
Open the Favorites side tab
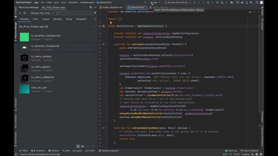pos(16,121)
